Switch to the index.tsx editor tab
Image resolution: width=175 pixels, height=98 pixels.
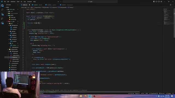[25, 5]
